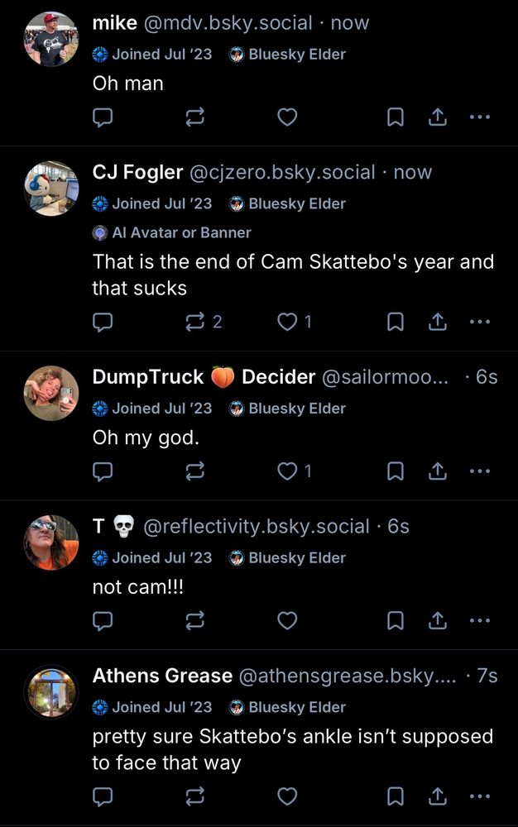
Task: Share Athens Grease's post about Skattebo's ankle
Action: (438, 796)
